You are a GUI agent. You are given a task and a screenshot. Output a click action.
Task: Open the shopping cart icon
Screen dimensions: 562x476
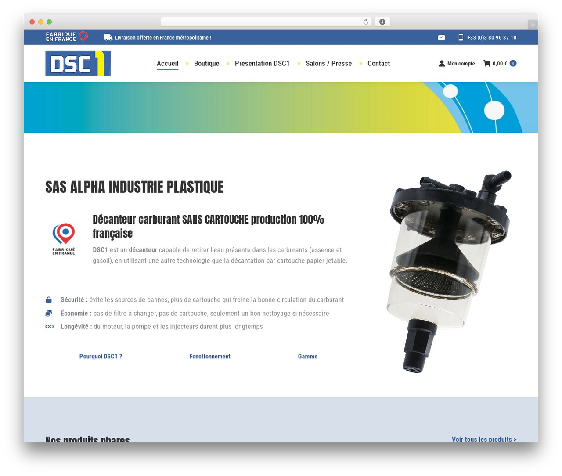point(487,63)
